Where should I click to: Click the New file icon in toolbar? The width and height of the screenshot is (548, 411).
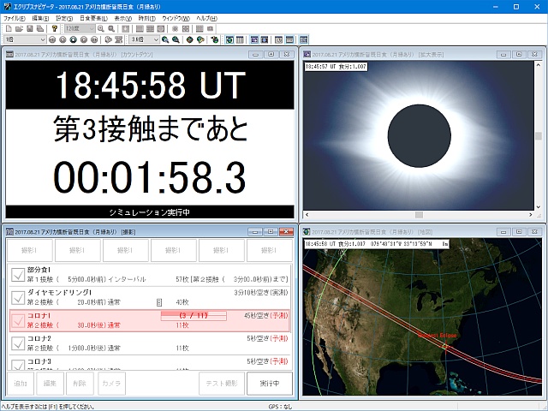8,28
